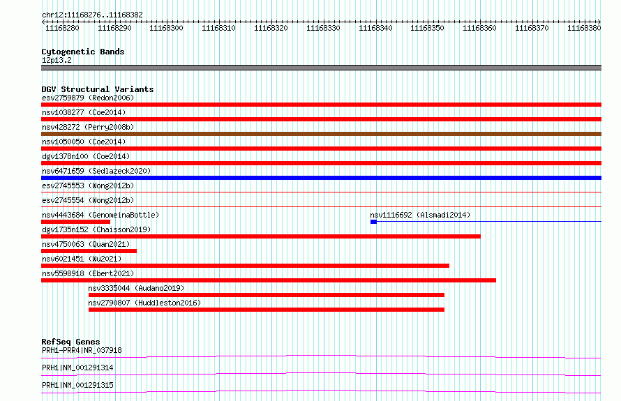621x401 pixels.
Task: Click the nsv3335044 red variant bar
Action: point(267,295)
